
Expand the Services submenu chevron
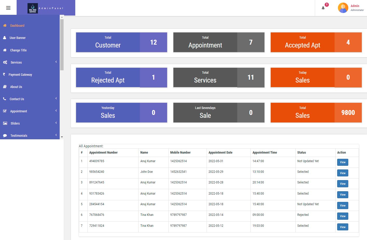coord(56,62)
